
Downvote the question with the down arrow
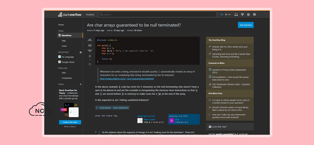[x=90, y=51]
